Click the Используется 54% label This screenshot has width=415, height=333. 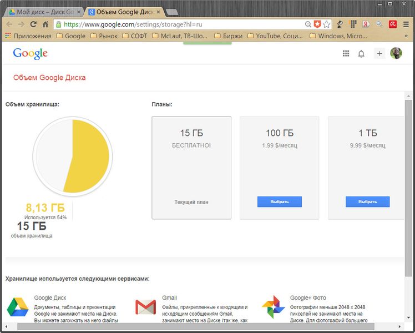click(45, 218)
